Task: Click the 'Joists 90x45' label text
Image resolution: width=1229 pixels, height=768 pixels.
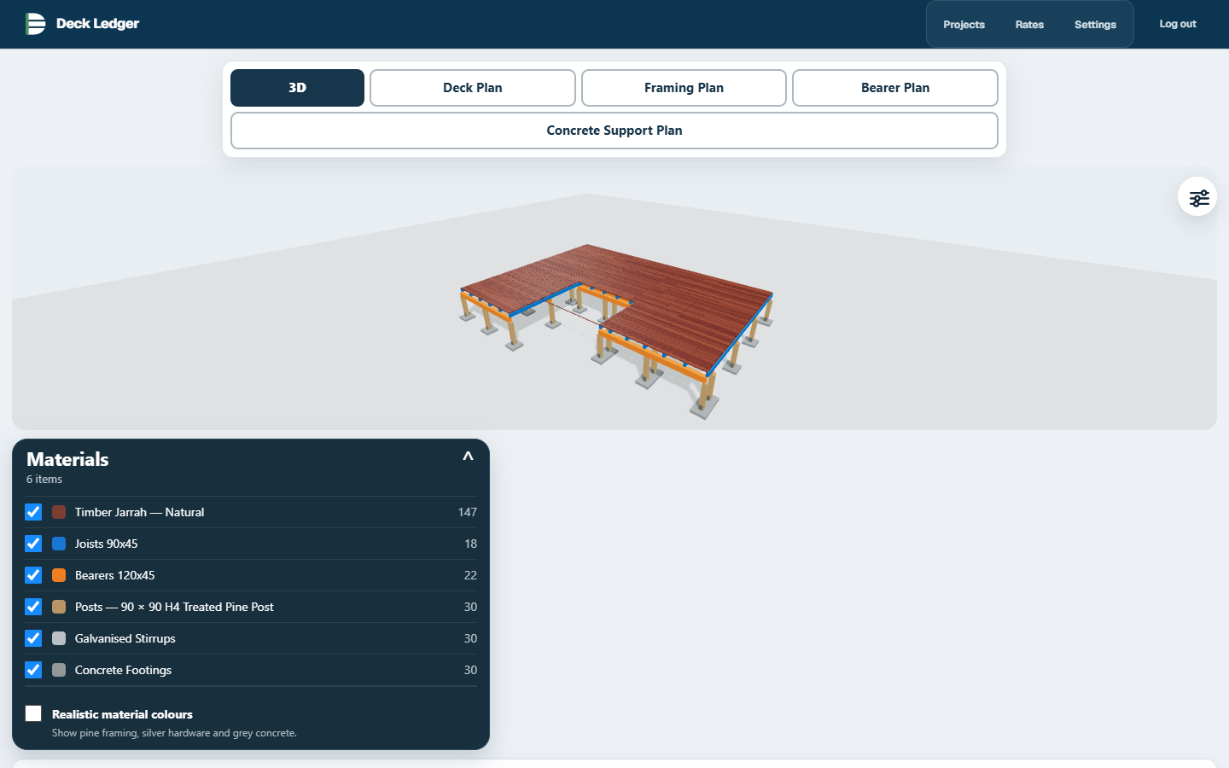Action: [x=106, y=544]
